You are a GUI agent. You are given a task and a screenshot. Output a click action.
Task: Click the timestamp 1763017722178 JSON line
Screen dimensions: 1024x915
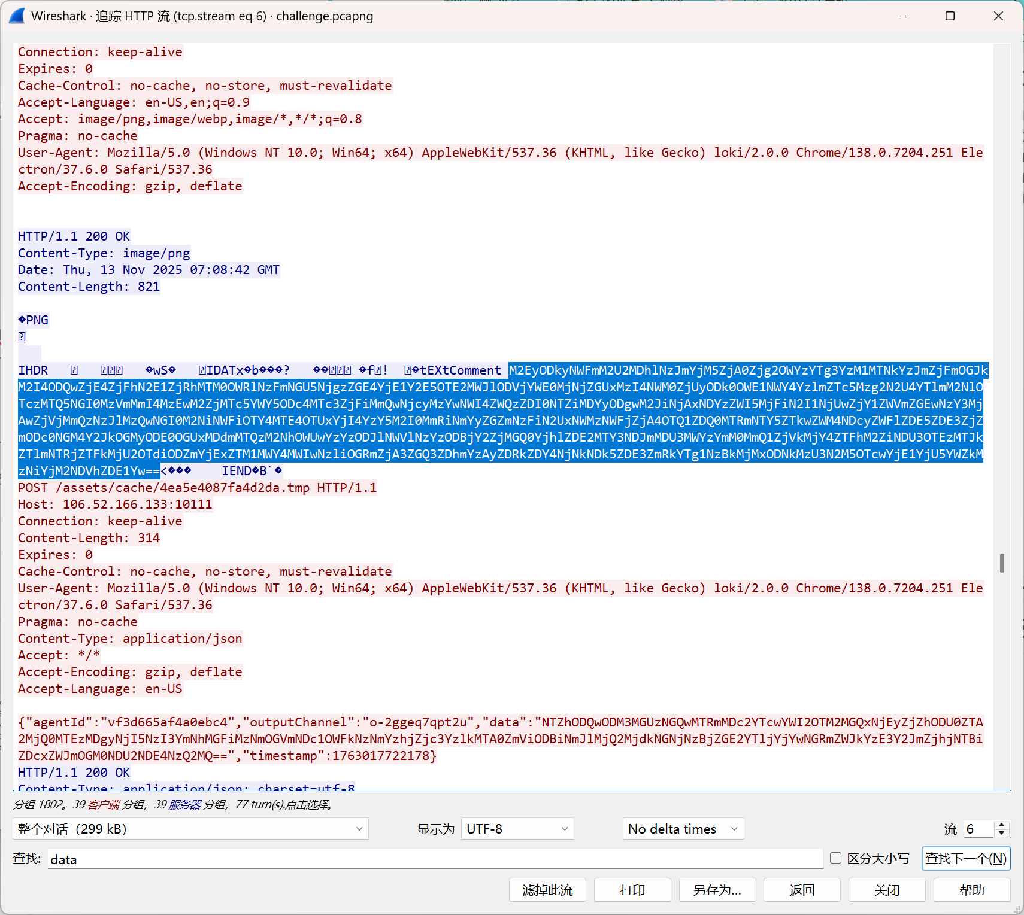pyautogui.click(x=228, y=756)
